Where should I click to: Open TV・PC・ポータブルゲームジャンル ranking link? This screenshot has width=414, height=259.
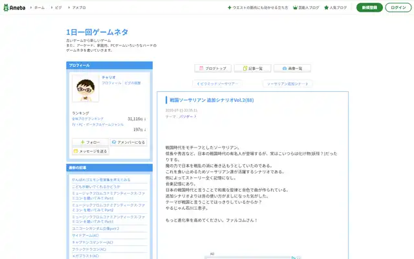(98, 124)
